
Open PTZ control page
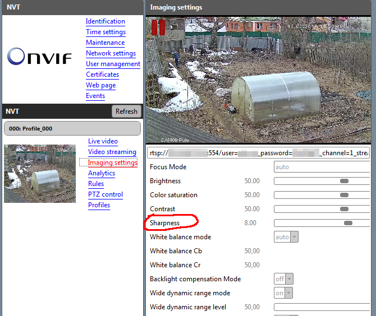click(x=105, y=194)
